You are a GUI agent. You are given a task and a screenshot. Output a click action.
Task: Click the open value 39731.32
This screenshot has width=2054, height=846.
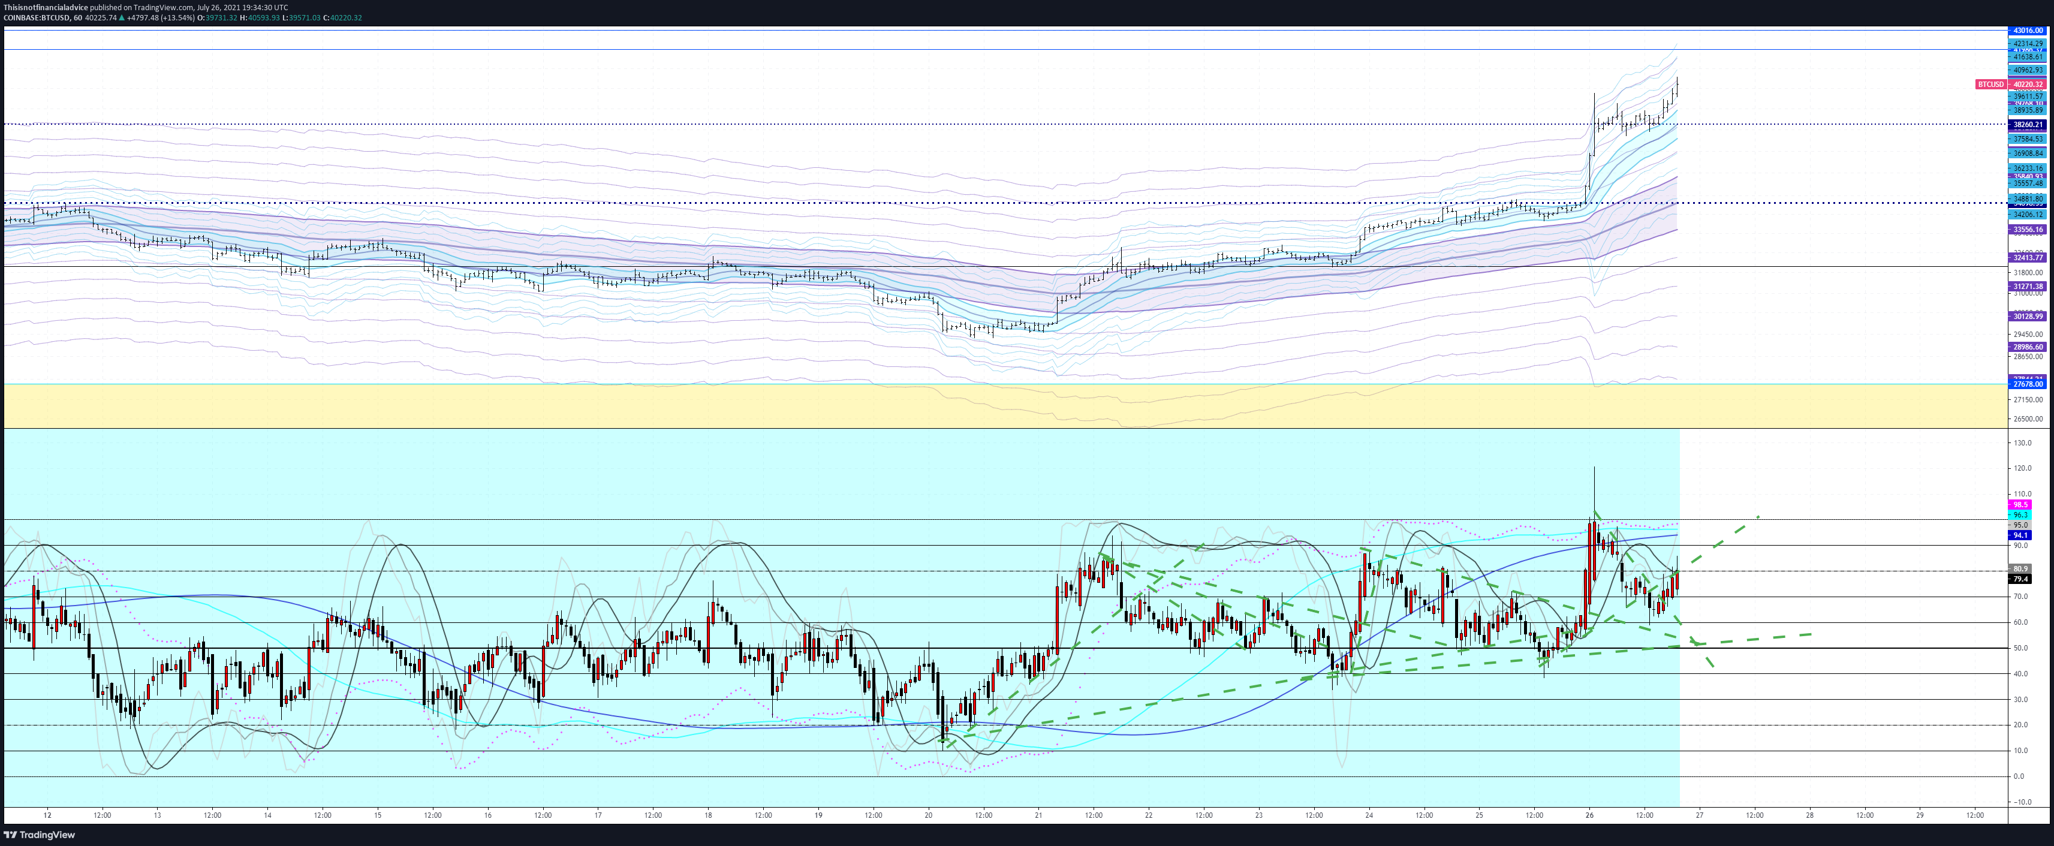tap(221, 17)
